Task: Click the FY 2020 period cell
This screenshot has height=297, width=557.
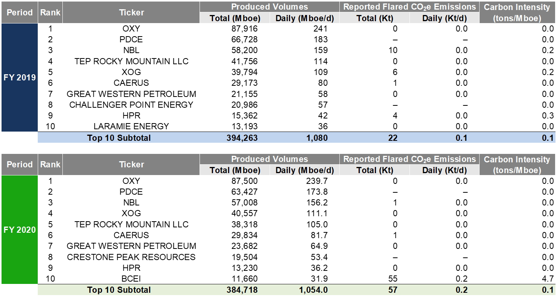Action: (19, 230)
